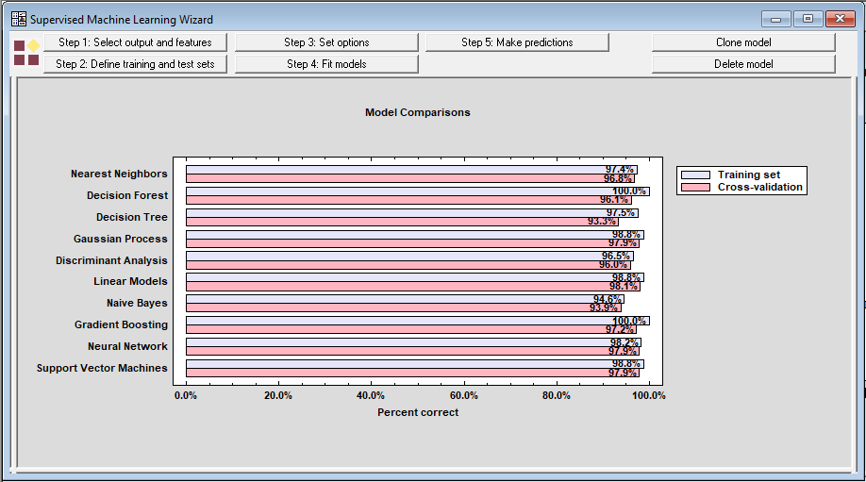This screenshot has width=866, height=482.
Task: Click the wizard squares-and-diamond logo icon
Action: 26,52
